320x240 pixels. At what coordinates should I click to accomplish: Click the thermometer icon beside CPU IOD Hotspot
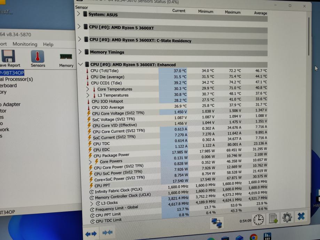tap(88, 101)
